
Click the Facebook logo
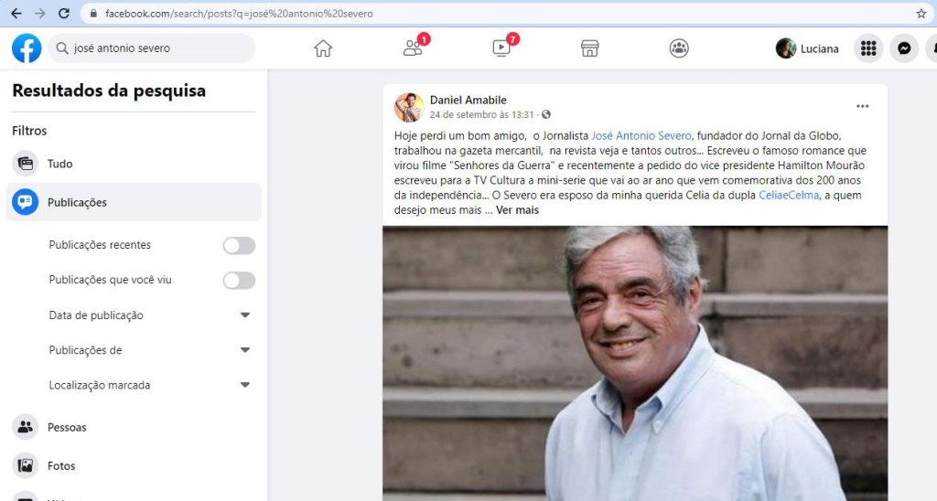(27, 48)
